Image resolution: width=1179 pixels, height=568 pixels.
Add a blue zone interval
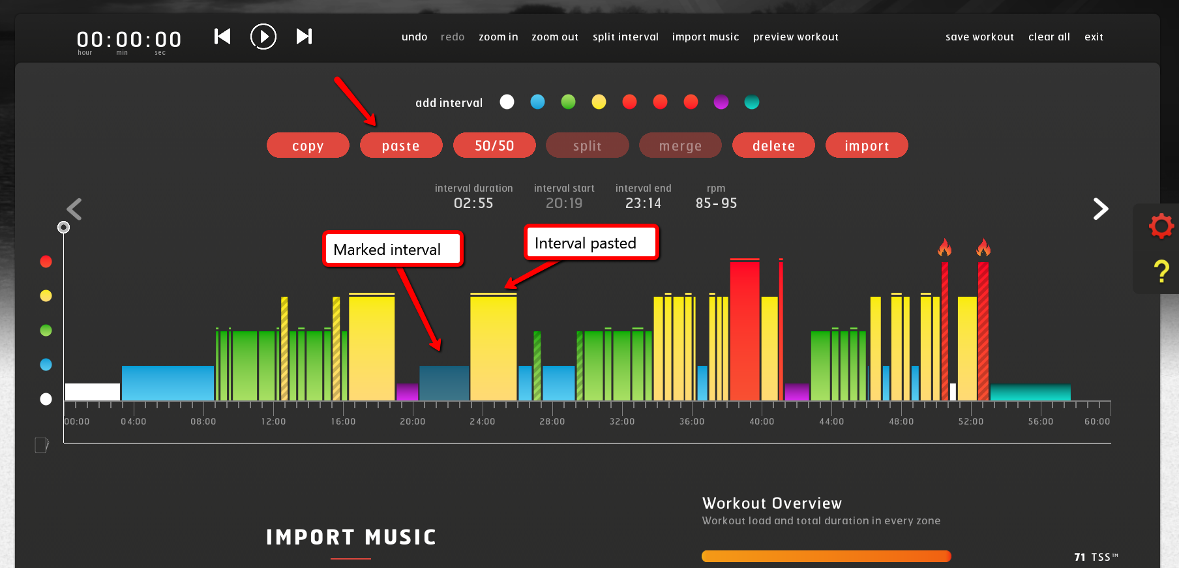[x=537, y=102]
